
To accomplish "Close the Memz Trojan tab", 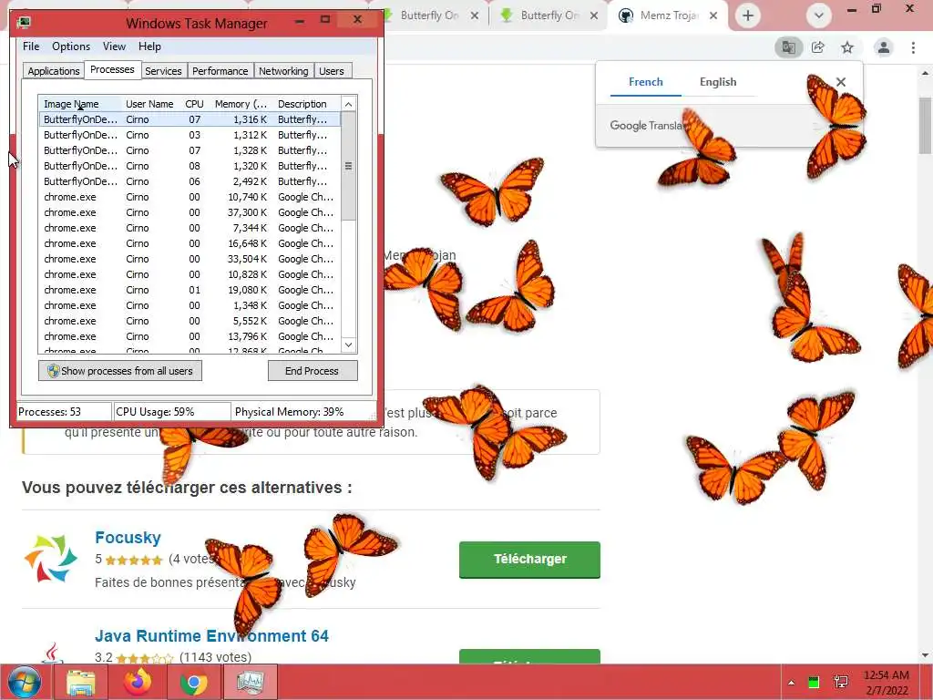I will click(x=713, y=16).
